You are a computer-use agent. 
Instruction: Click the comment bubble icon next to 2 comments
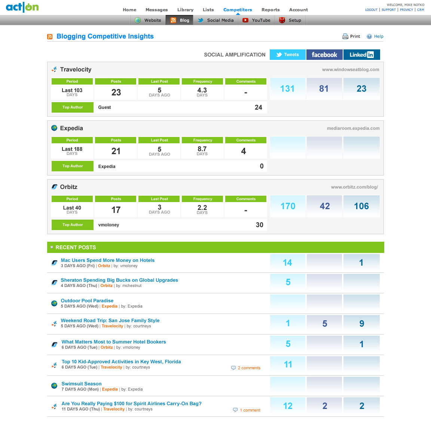tap(233, 368)
